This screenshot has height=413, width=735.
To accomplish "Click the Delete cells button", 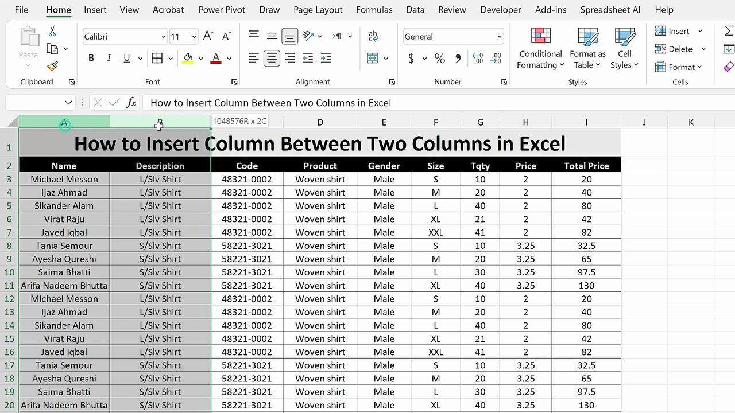I will [674, 49].
